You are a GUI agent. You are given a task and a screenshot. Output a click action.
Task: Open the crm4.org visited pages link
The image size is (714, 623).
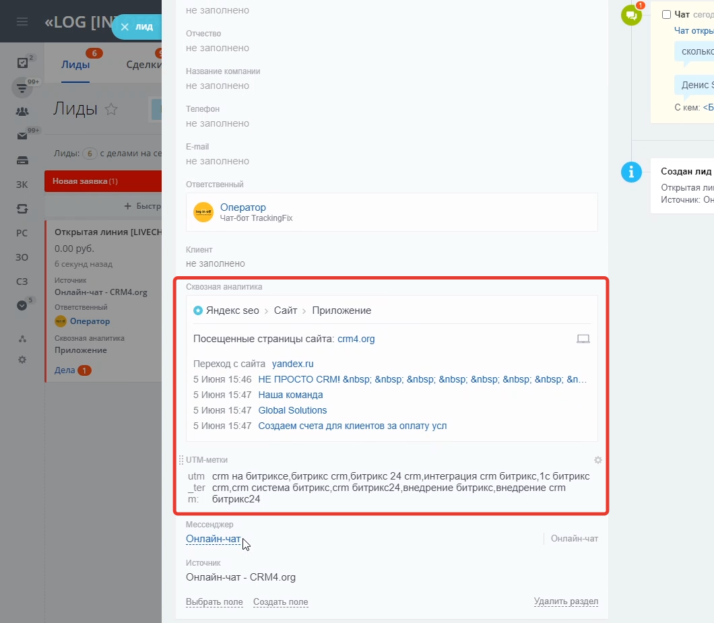click(x=356, y=339)
